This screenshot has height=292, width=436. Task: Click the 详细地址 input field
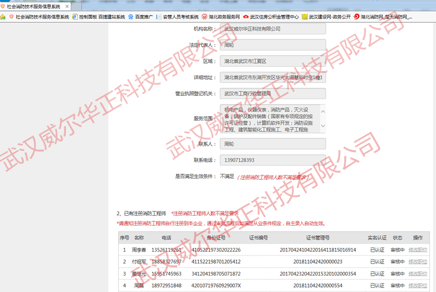click(x=273, y=77)
